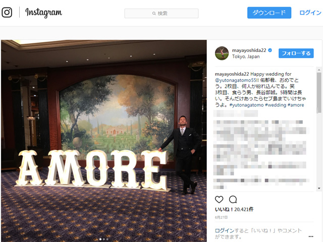Click the comments panel scrollbar thumb
This screenshot has width=323, height=242.
319,93
